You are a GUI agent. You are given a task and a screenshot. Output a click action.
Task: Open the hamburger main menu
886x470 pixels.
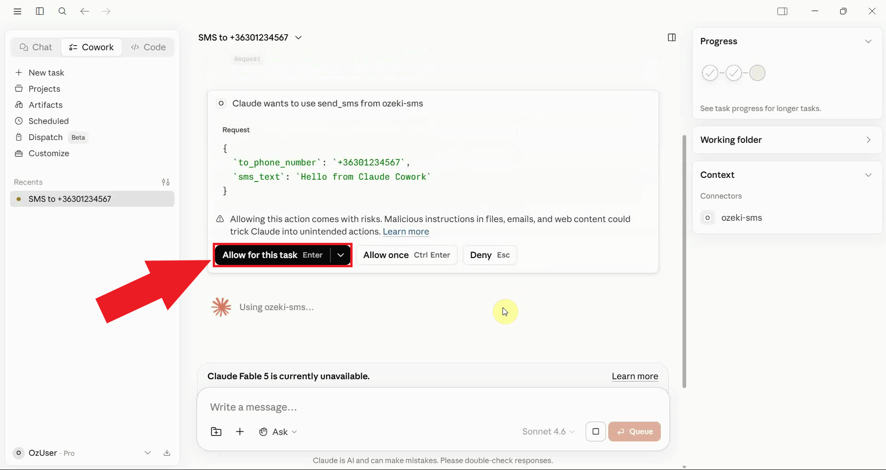point(18,12)
